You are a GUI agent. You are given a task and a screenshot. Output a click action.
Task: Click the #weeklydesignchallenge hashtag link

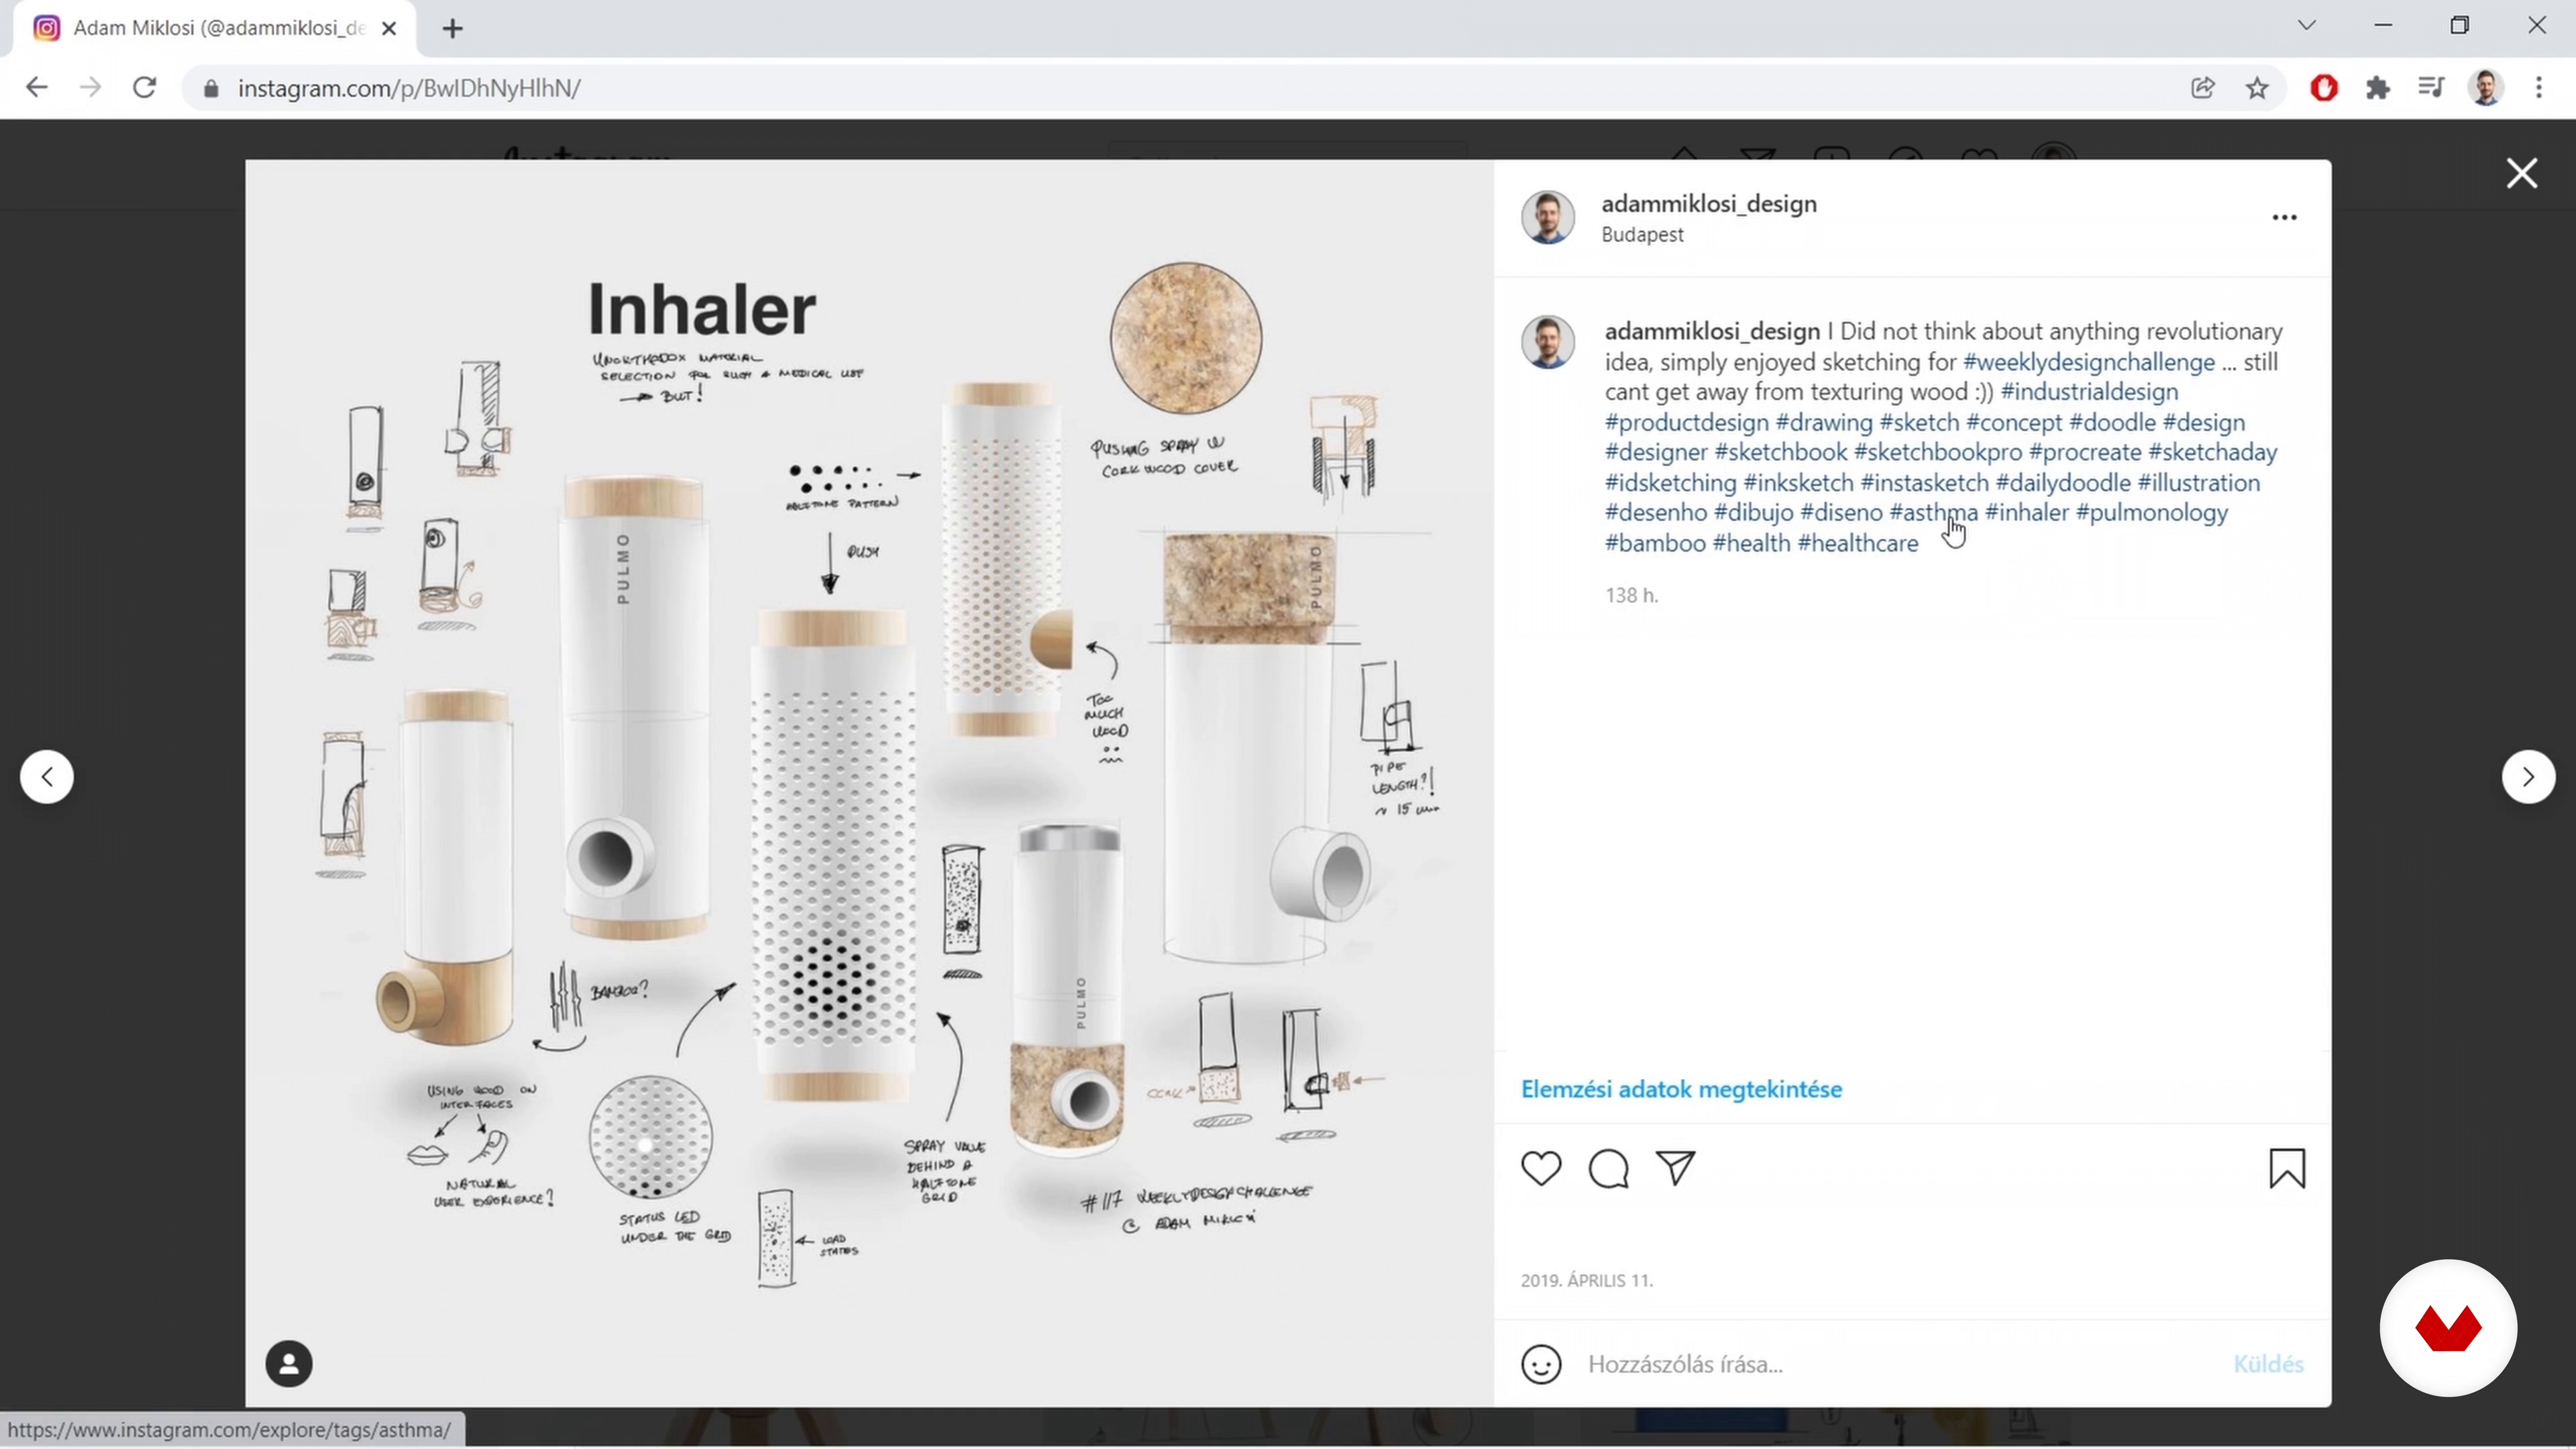point(2088,362)
